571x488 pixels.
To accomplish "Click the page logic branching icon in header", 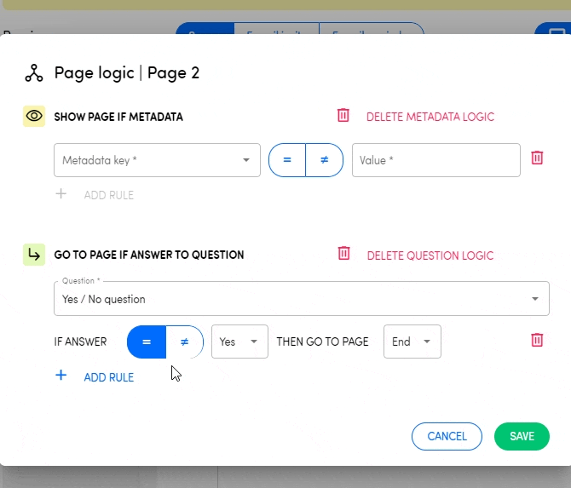I will (x=34, y=73).
